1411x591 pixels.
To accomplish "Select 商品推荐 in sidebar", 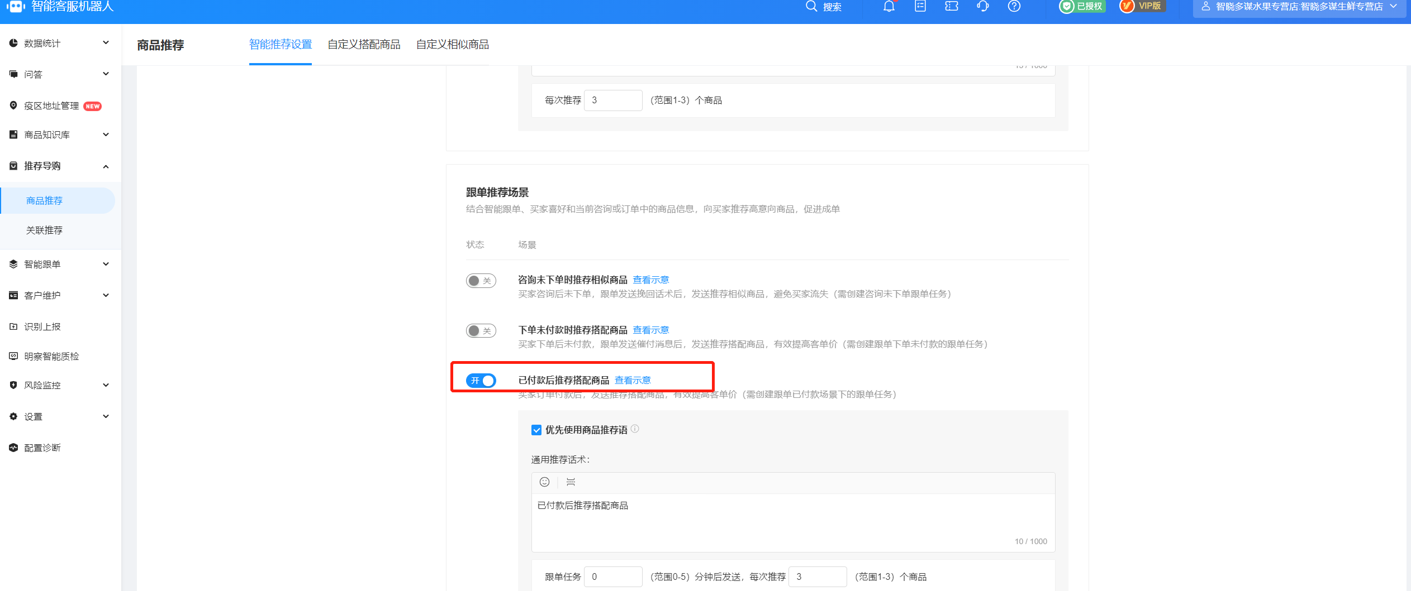I will tap(58, 200).
